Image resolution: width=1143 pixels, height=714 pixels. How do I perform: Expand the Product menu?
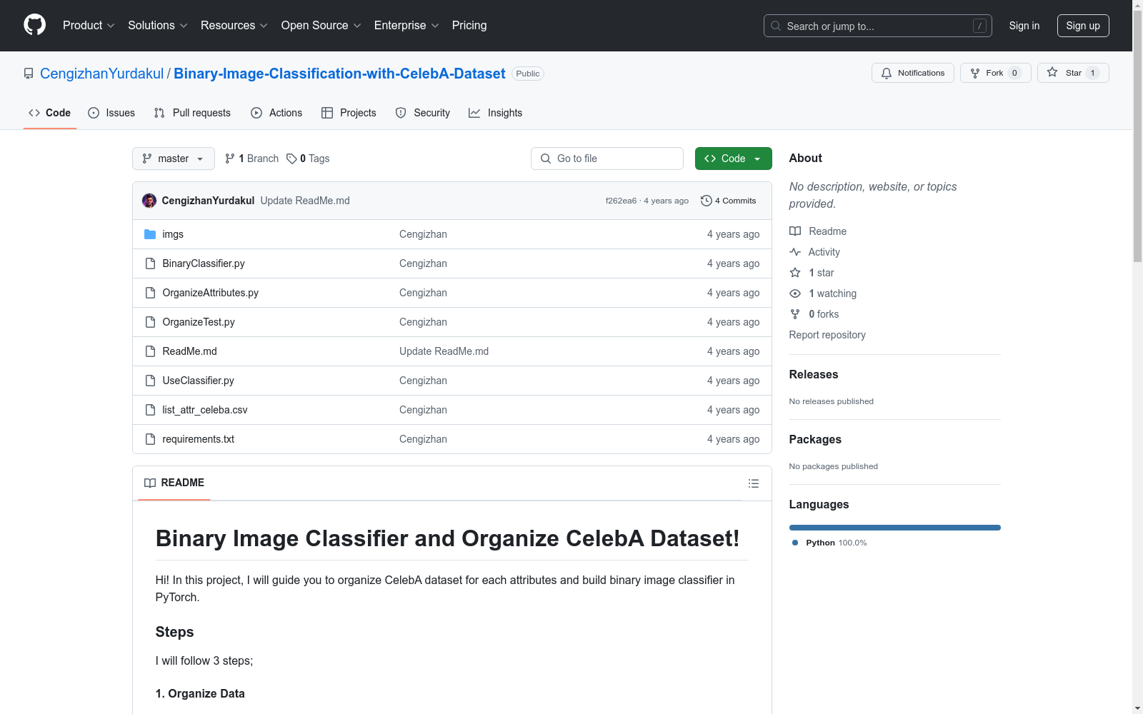(89, 25)
